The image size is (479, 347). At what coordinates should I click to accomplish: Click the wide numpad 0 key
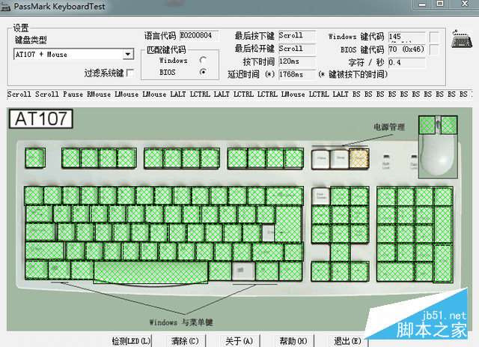(396, 272)
